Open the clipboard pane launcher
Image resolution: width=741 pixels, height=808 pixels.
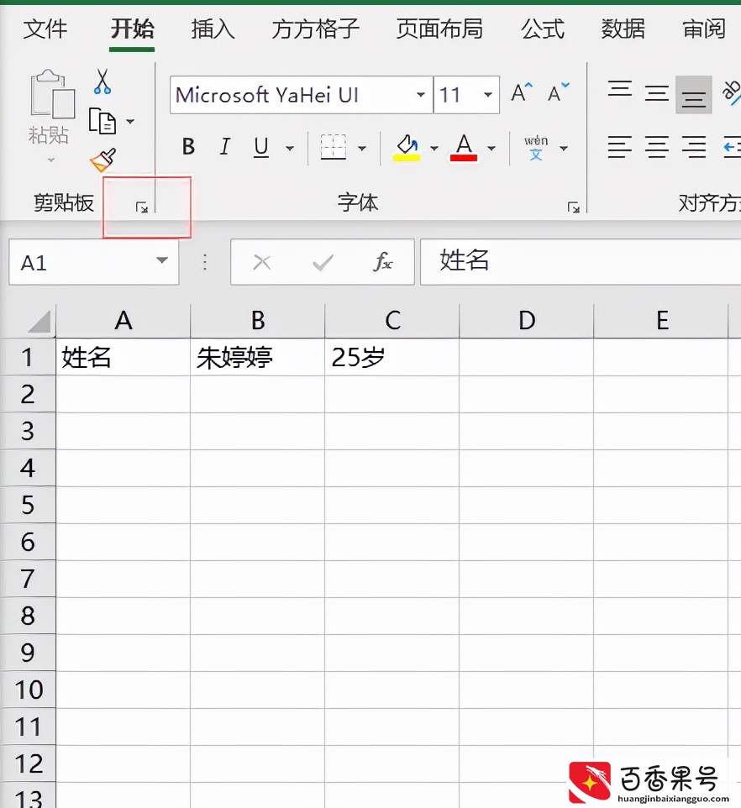click(x=142, y=207)
